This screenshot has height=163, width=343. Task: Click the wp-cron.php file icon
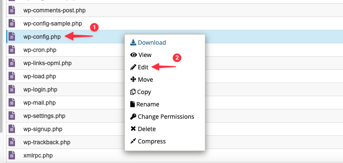12,50
